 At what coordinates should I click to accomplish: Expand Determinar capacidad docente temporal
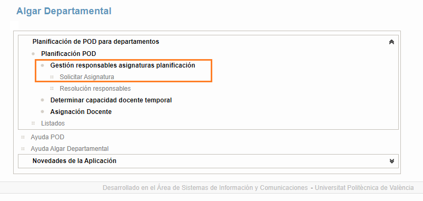[111, 100]
